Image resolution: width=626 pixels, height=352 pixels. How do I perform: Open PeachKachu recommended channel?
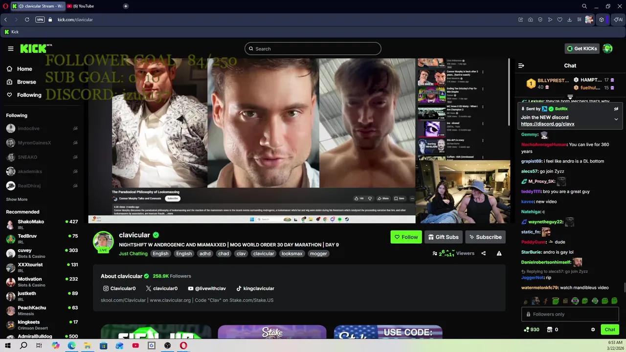pos(42,310)
